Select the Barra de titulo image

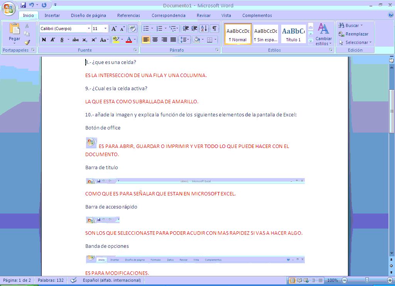click(x=195, y=181)
